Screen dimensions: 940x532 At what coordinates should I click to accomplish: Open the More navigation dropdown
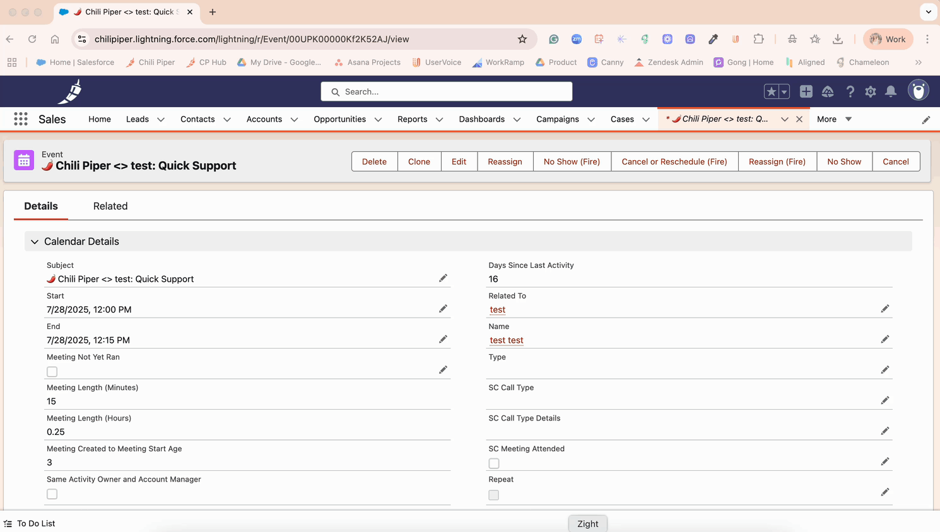(834, 119)
